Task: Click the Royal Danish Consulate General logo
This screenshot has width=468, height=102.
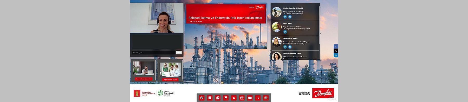Action: [145, 93]
